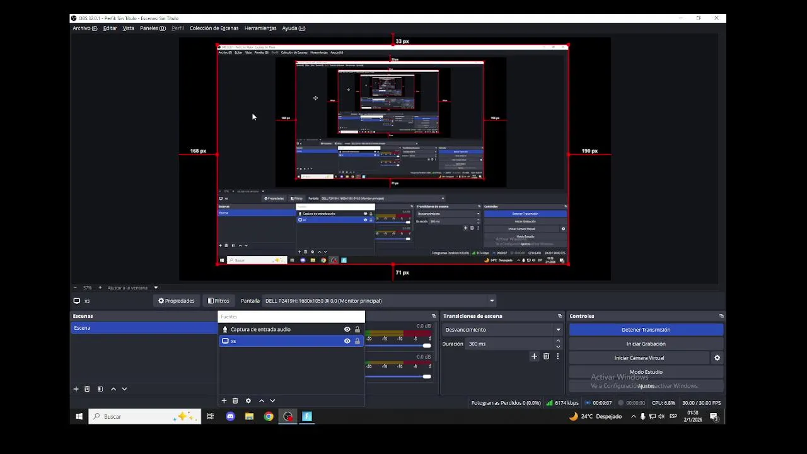Screen dimensions: 807x454
Task: Click the volume icon in system tray
Action: tap(661, 416)
